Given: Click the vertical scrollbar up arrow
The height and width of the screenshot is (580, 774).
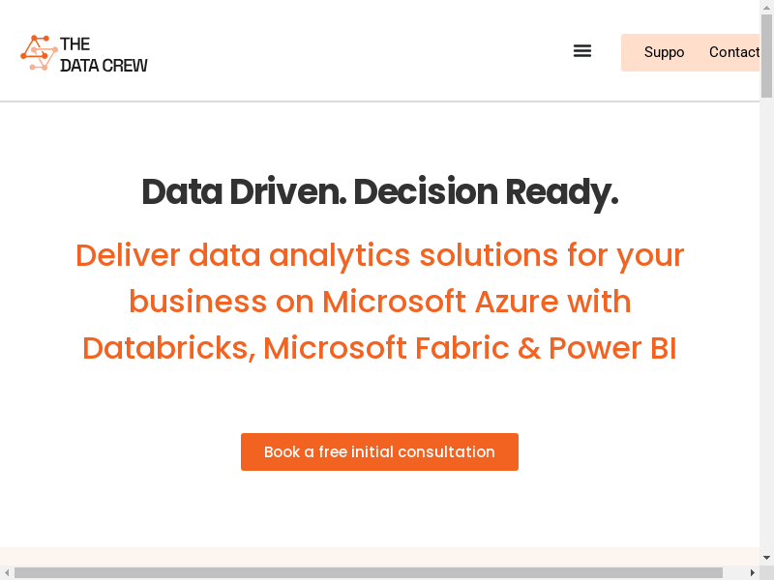Looking at the screenshot, I should (766, 7).
